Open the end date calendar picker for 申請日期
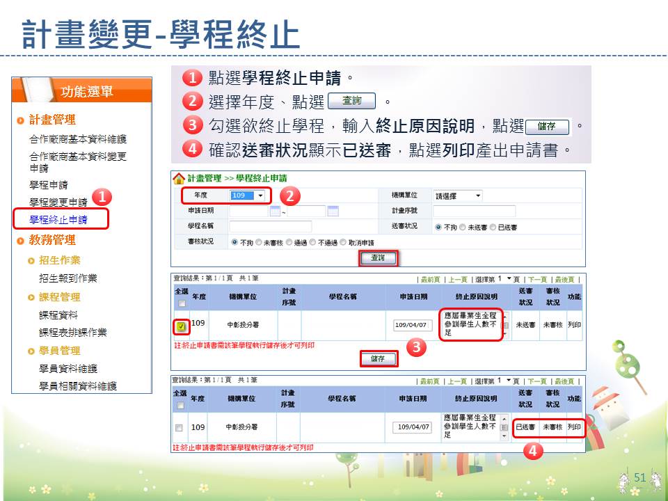This screenshot has width=668, height=501. (x=333, y=211)
